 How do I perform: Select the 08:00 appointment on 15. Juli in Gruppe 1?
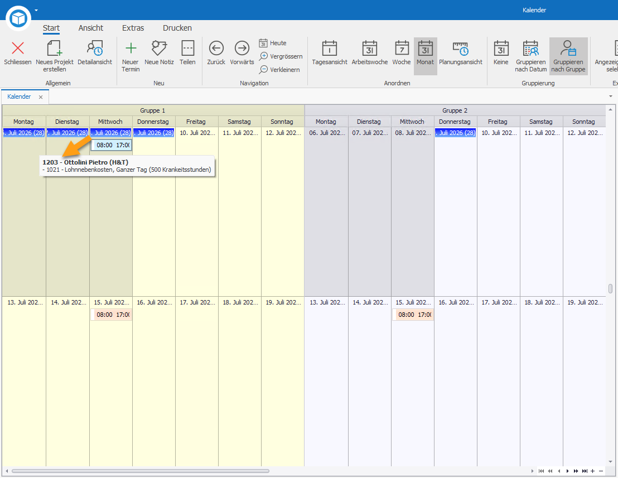click(x=112, y=315)
